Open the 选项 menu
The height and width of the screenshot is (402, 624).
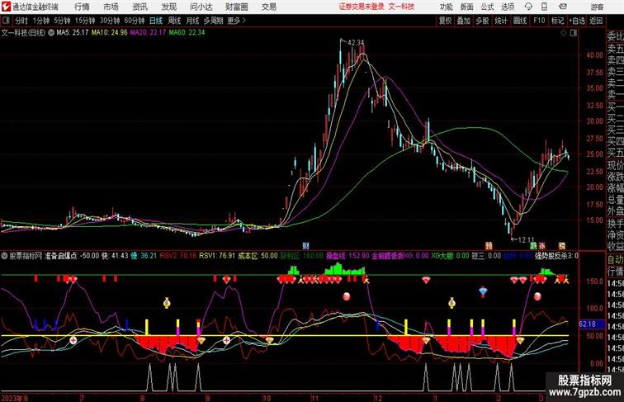point(508,7)
